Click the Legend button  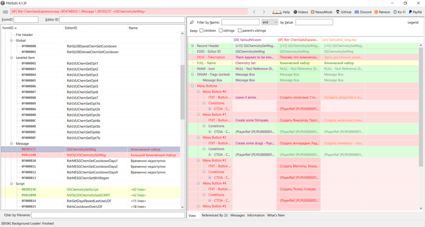(413, 22)
